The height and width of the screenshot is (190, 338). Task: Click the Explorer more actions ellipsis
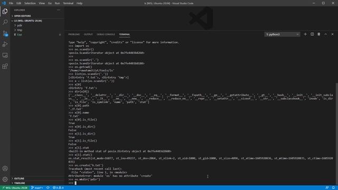[x=59, y=10]
